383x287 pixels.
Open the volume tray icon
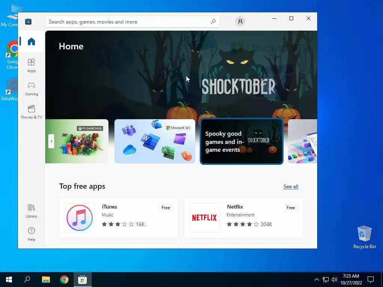(334, 280)
